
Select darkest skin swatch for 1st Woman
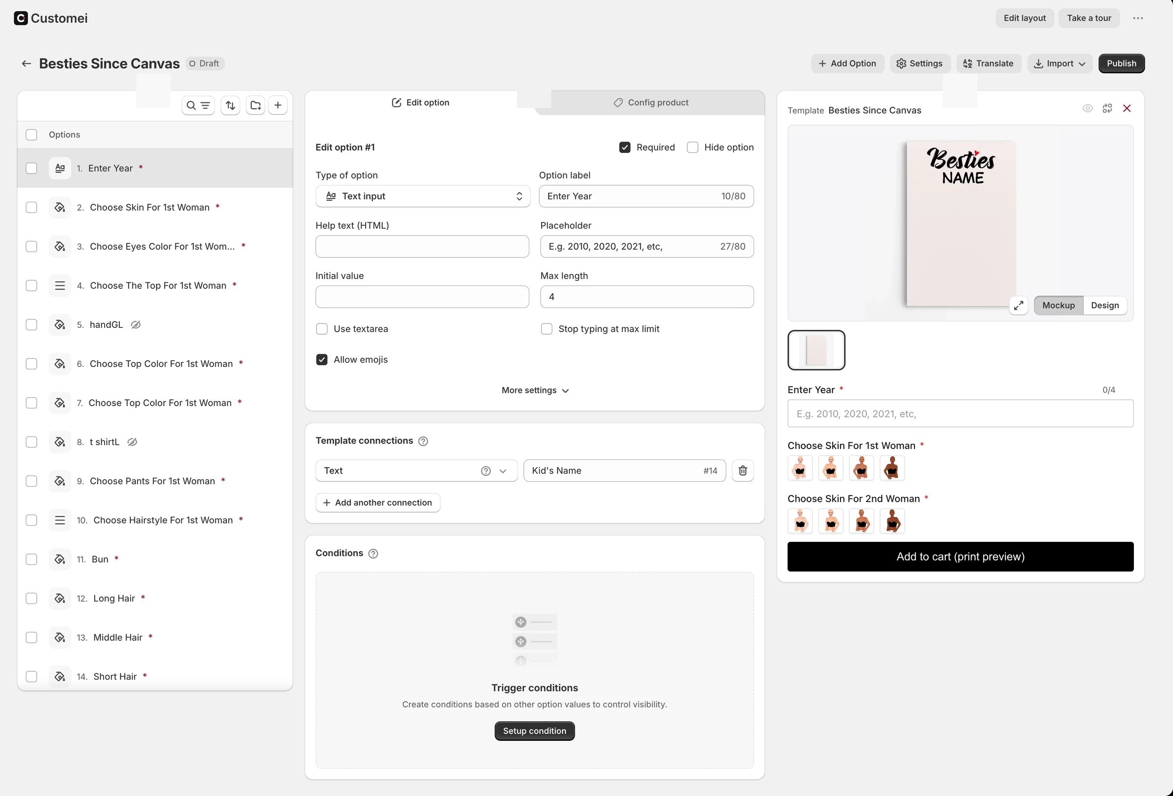pos(892,468)
